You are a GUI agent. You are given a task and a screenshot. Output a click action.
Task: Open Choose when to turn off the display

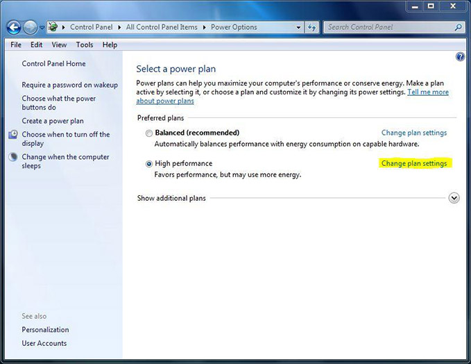(x=66, y=139)
